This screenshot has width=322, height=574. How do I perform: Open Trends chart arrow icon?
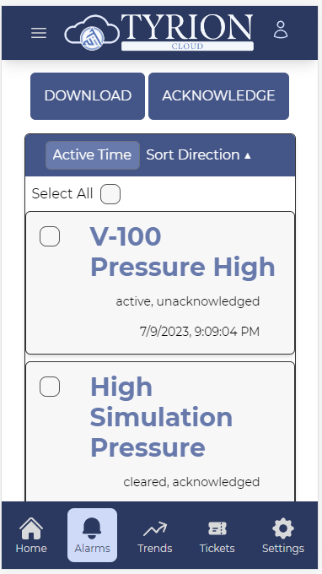155,529
